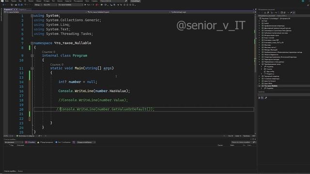Click the App.config file icon
The height and width of the screenshot is (174, 310).
tap(265, 72)
